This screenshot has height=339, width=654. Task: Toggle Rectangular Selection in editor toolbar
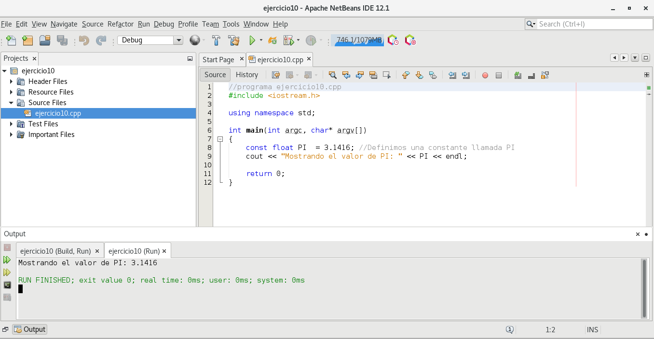pyautogui.click(x=386, y=75)
